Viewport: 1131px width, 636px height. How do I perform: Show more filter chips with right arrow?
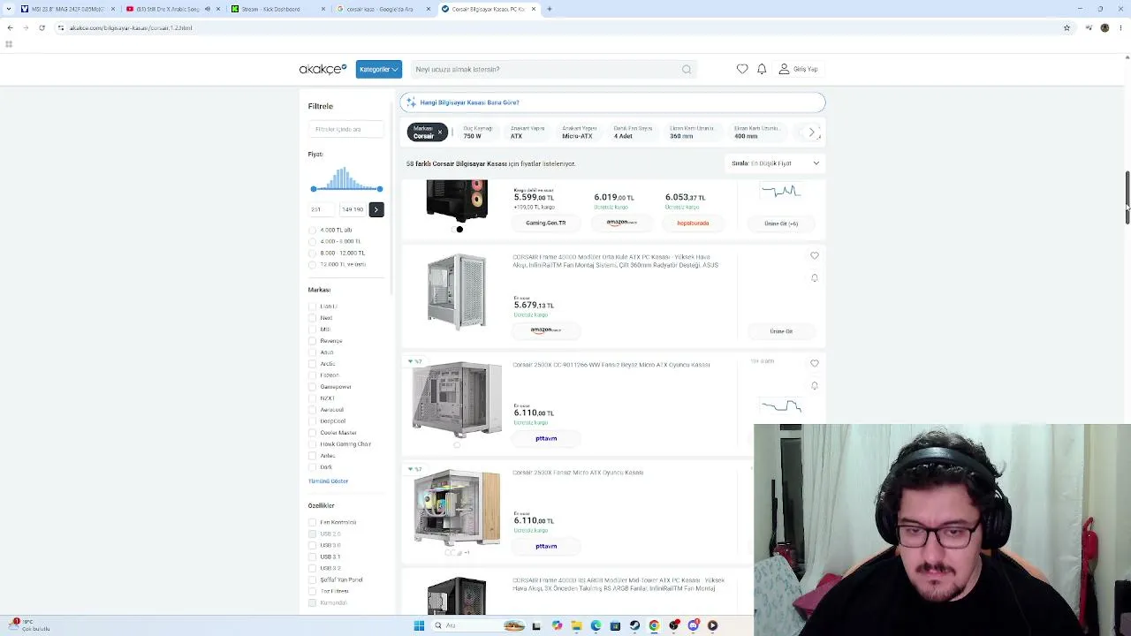[812, 132]
